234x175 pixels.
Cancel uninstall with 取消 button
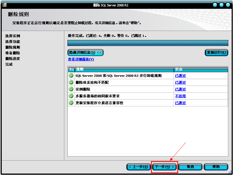tap(190, 167)
